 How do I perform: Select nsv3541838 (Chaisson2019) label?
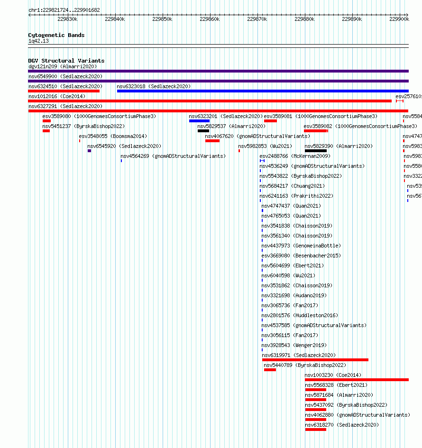(x=297, y=226)
